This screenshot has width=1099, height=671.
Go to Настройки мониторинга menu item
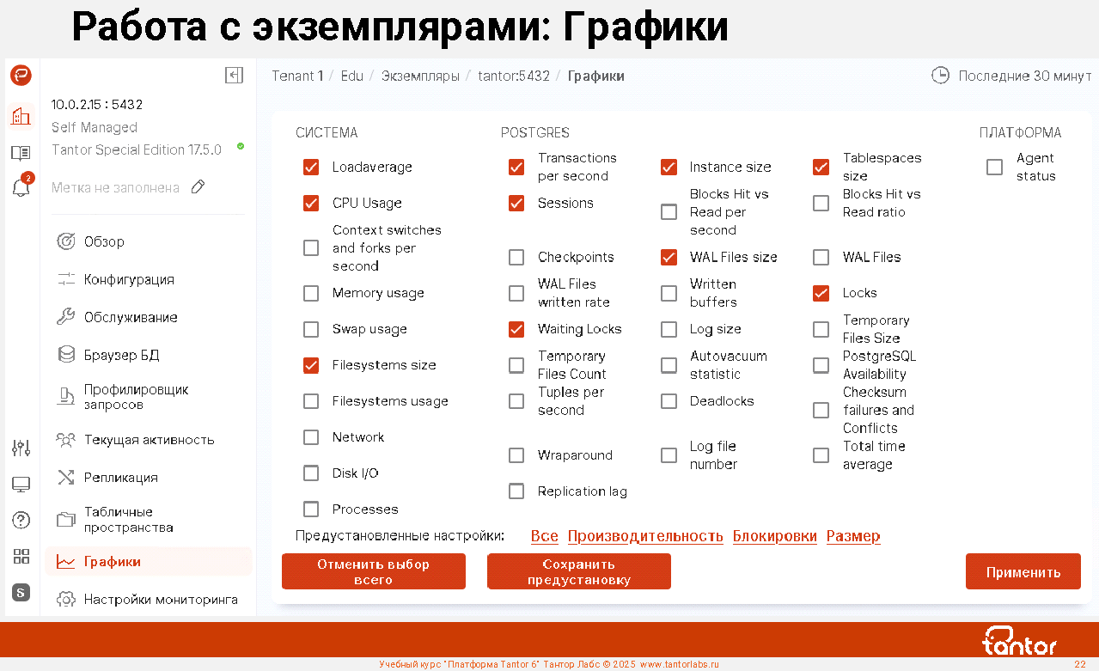160,600
